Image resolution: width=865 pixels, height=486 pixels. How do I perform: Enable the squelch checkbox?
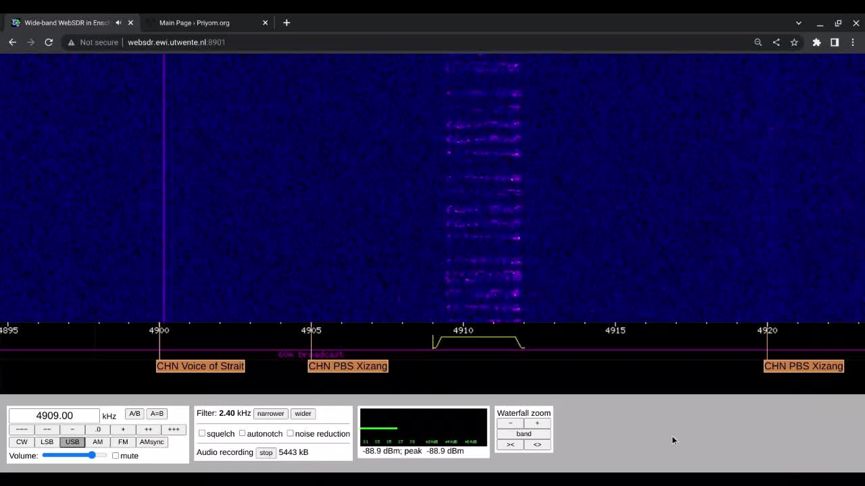201,433
